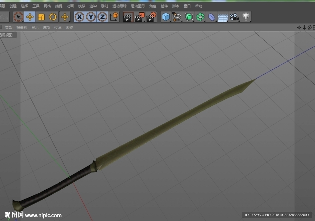Activate the Scale tool
This screenshot has height=221, width=315.
click(x=41, y=17)
